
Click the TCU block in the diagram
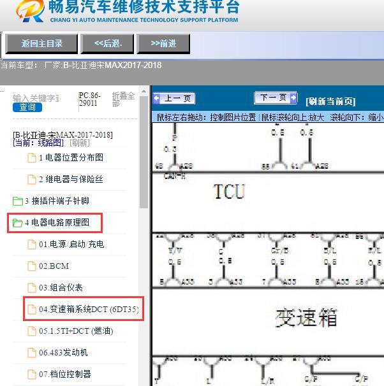[x=229, y=192]
